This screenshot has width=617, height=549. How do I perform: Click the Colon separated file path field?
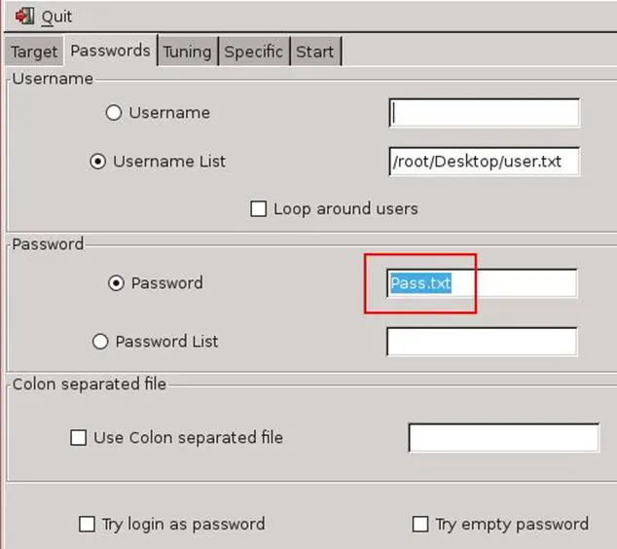503,438
